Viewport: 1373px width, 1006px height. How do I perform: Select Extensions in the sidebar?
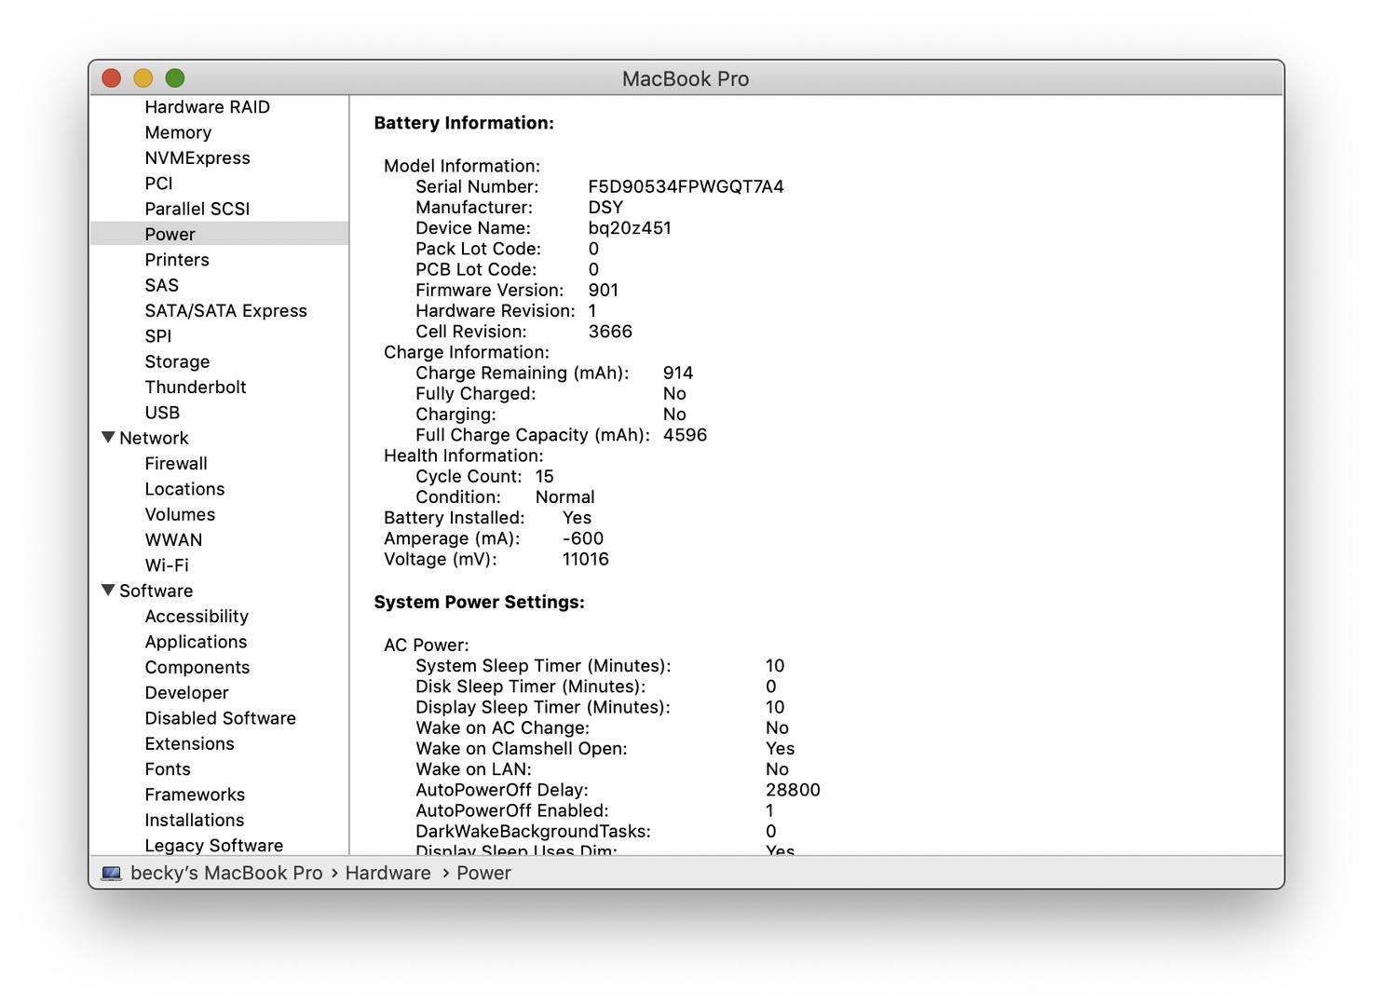coord(189,743)
